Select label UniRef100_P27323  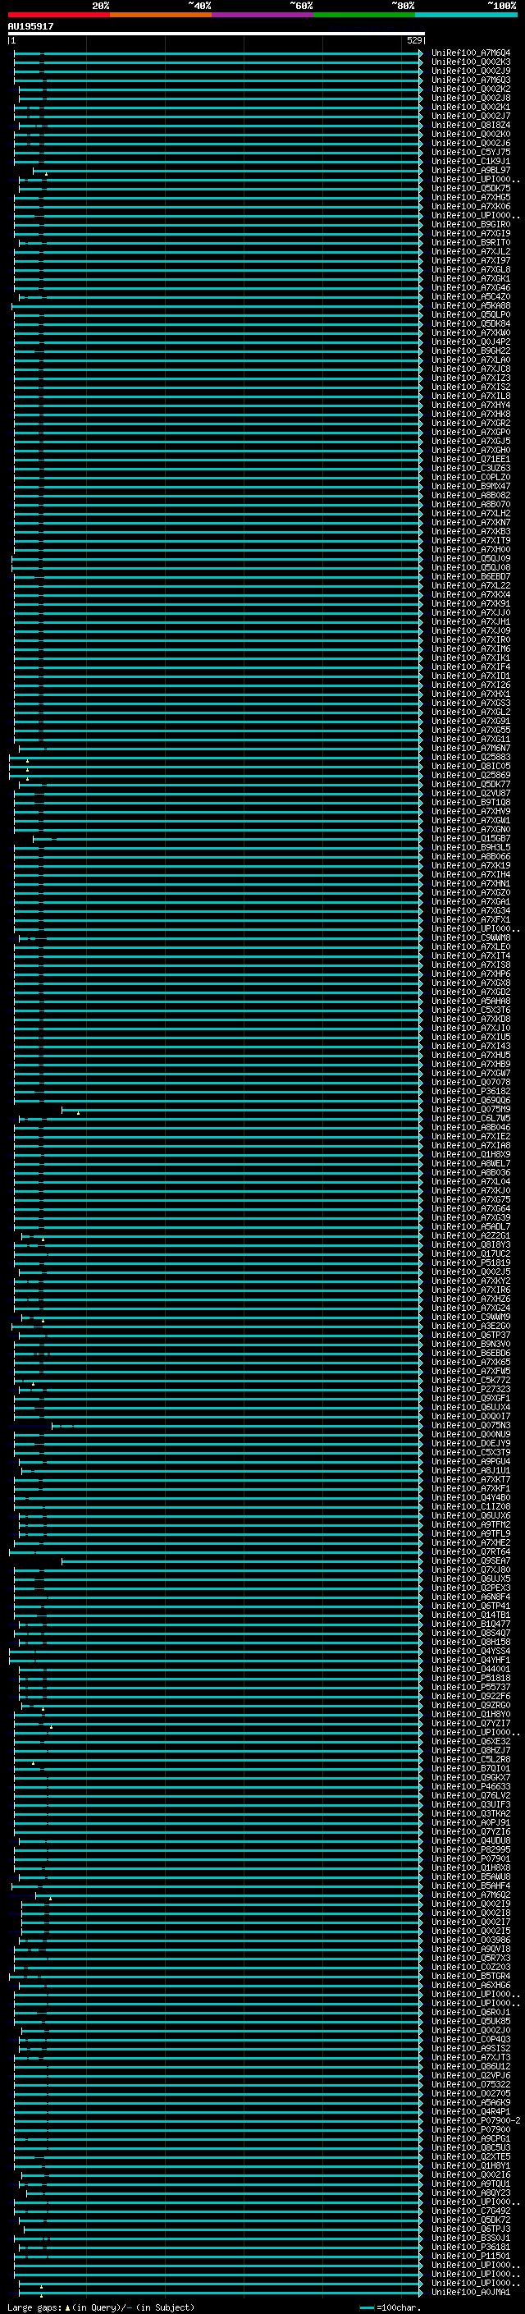click(471, 1389)
